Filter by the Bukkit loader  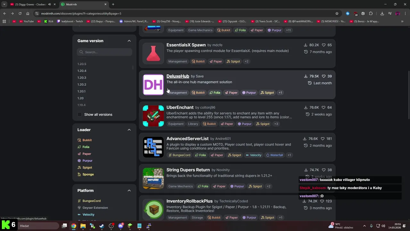[85, 140]
